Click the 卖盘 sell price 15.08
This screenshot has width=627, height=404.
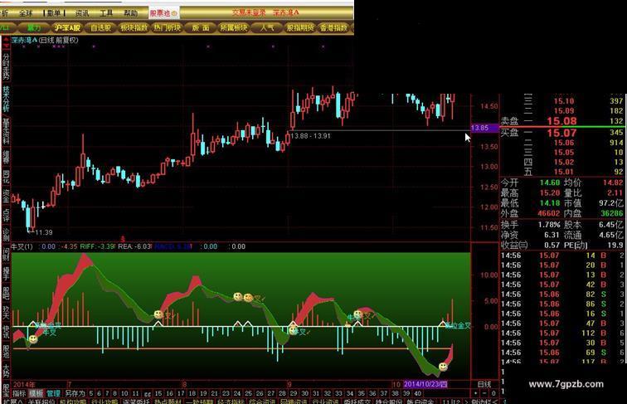(x=561, y=121)
